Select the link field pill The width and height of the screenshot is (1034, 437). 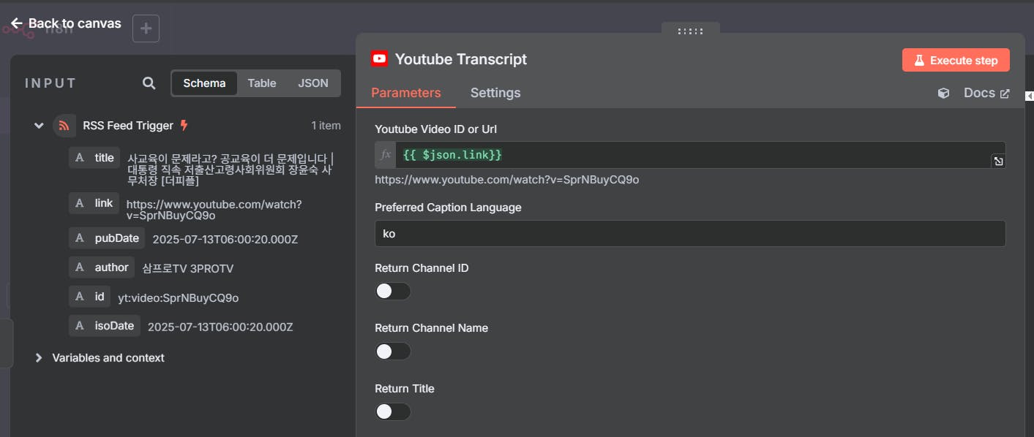click(94, 203)
